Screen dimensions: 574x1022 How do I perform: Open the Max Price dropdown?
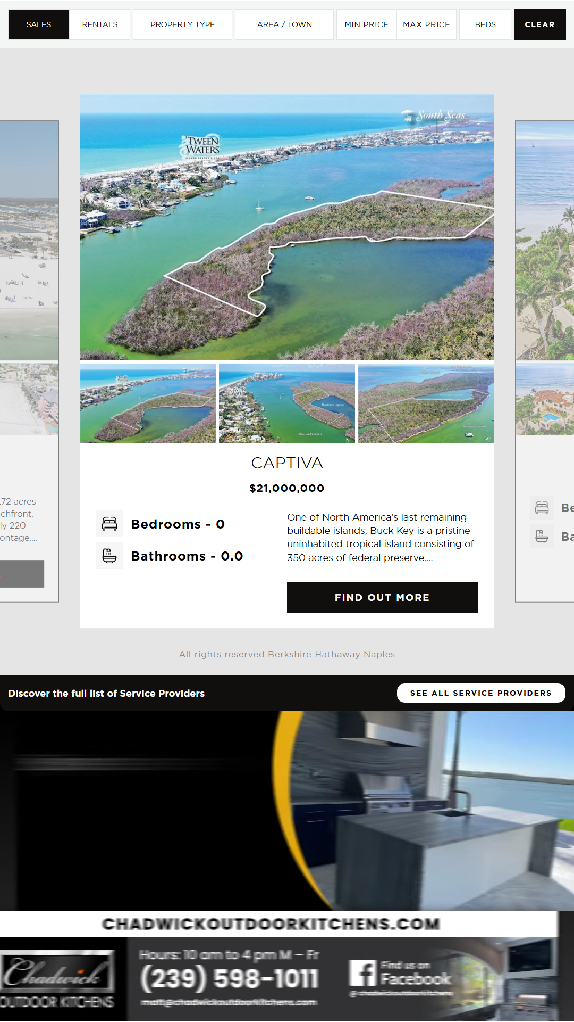click(426, 24)
